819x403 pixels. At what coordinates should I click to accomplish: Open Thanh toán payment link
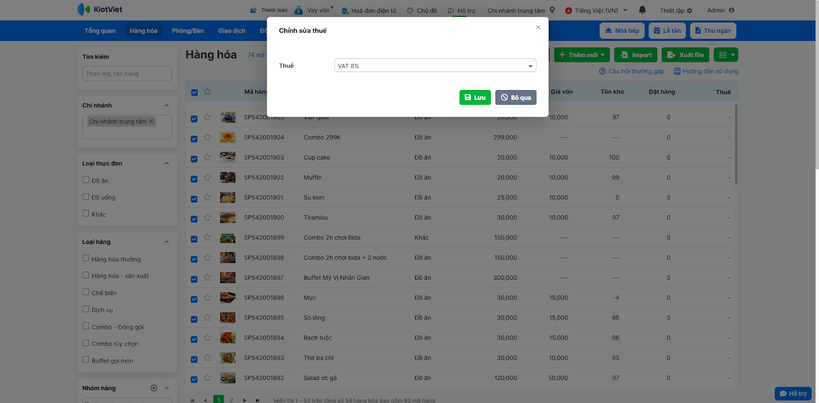pyautogui.click(x=269, y=10)
